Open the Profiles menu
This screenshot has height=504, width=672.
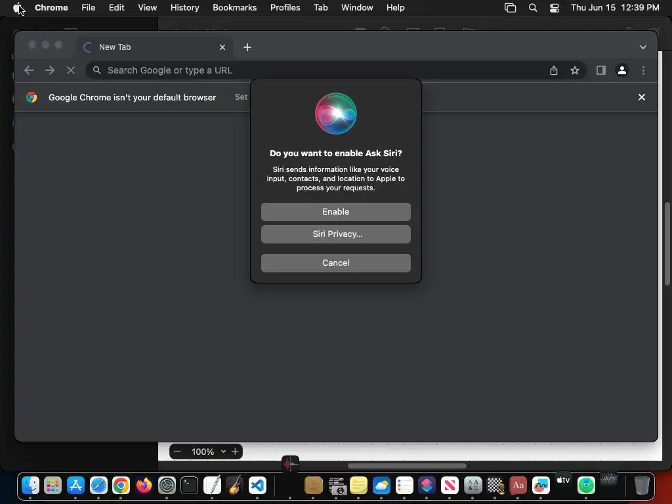coord(285,8)
